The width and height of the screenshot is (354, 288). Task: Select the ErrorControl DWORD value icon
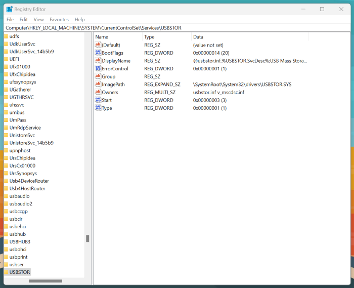click(x=98, y=68)
